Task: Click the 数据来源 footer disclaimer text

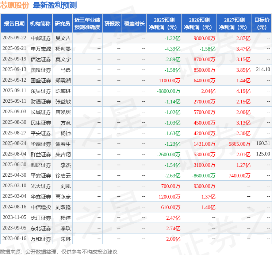Action: 59,251
